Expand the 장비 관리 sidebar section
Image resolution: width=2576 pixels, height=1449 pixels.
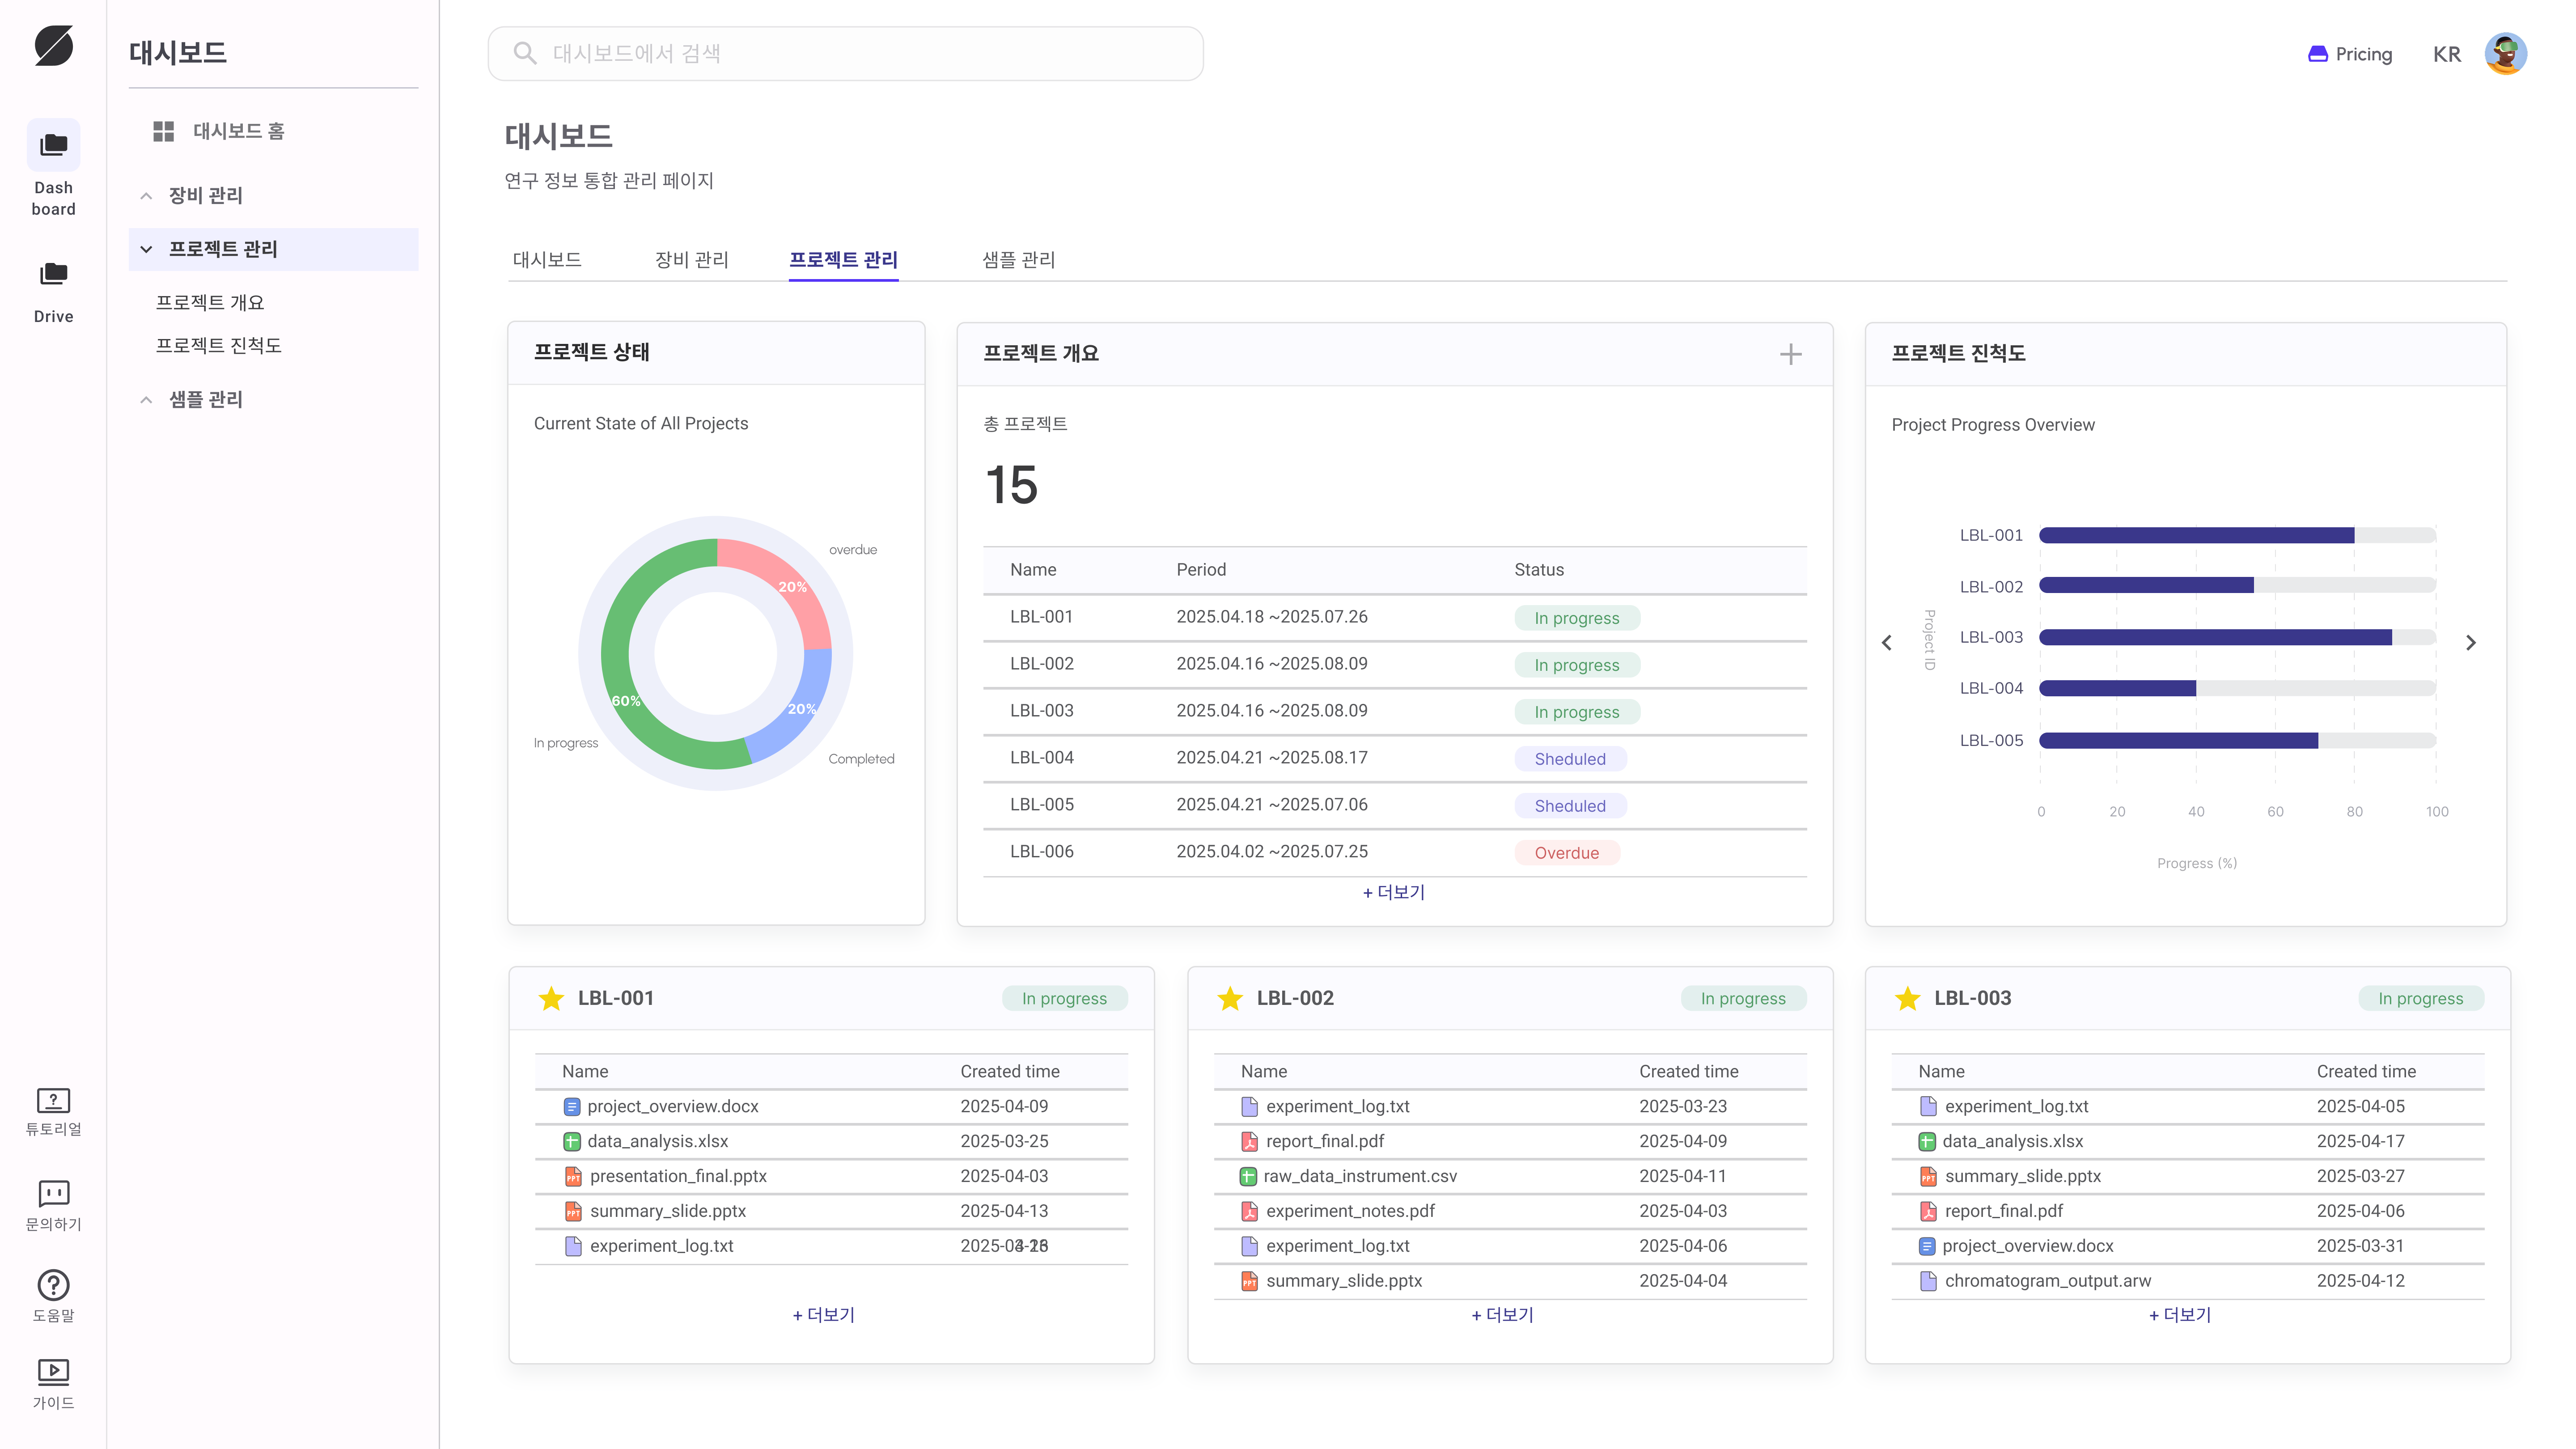pos(146,195)
